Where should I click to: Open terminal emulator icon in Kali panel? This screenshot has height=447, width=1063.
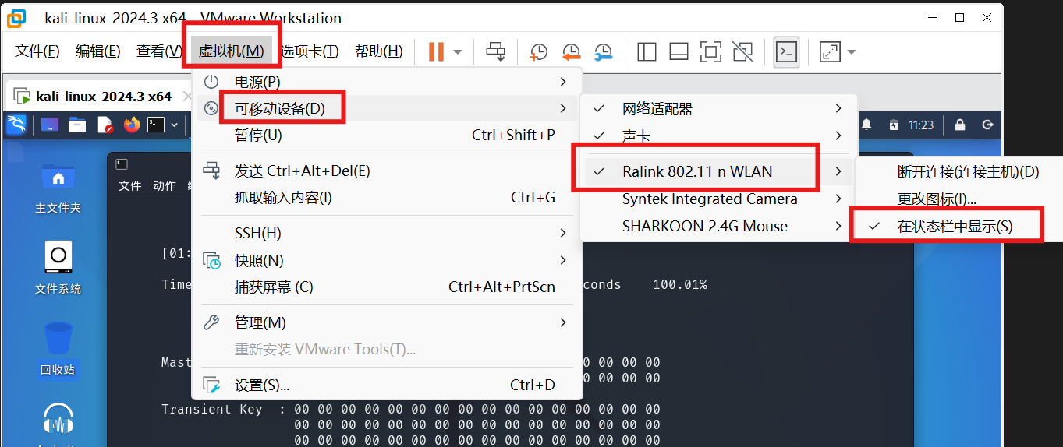click(x=157, y=125)
